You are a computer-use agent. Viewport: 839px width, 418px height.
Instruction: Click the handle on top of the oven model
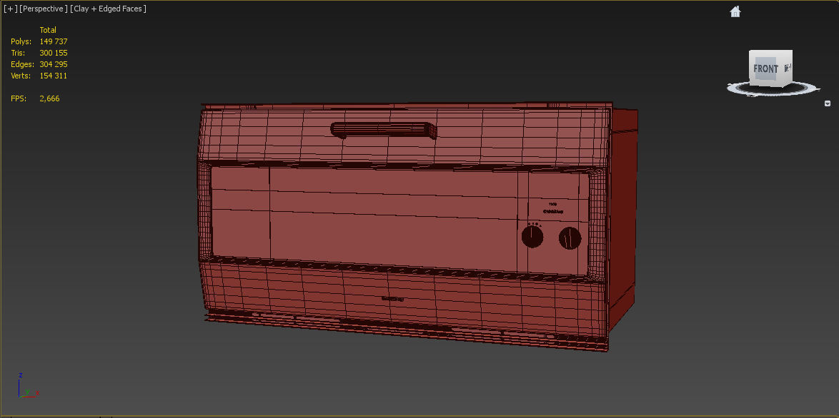click(x=382, y=130)
